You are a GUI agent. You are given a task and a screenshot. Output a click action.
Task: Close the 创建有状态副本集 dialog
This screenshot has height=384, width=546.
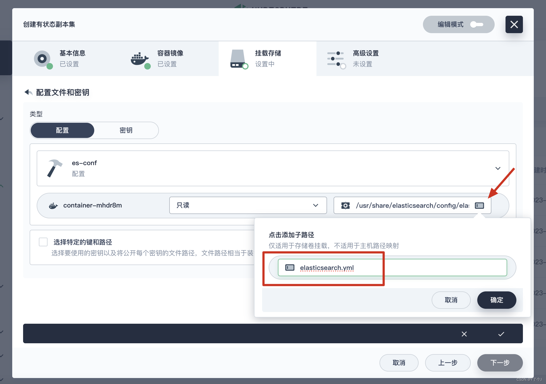click(514, 24)
